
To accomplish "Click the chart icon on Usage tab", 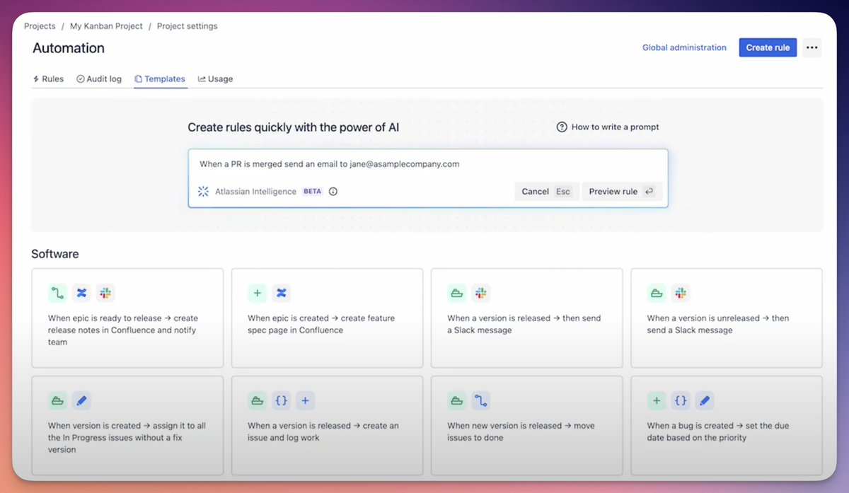I will tap(202, 79).
